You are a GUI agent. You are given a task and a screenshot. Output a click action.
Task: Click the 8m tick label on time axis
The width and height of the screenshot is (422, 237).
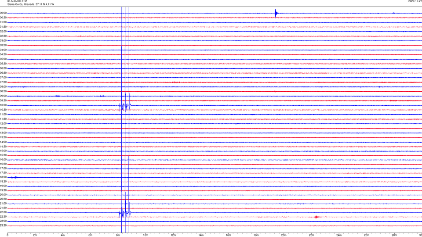[118, 235]
